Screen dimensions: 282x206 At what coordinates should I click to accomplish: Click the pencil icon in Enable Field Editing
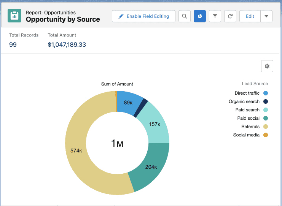coord(121,16)
